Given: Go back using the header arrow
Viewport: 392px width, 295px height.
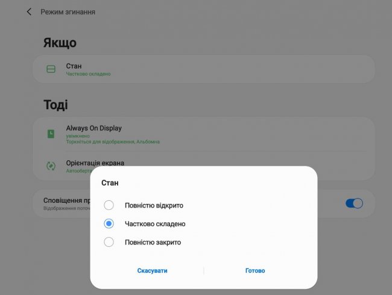Looking at the screenshot, I should 29,12.
